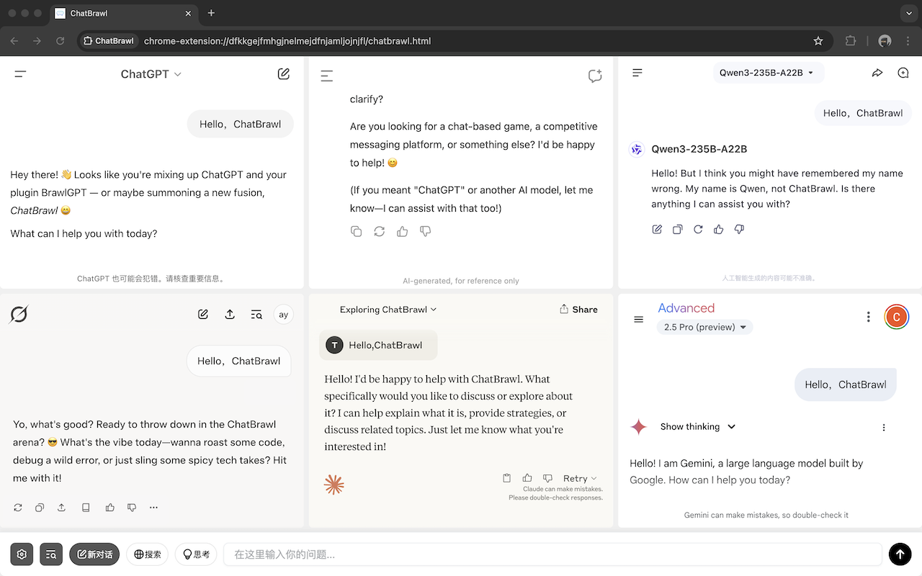
Task: Share the Grok conversation via upload icon
Action: pyautogui.click(x=230, y=315)
